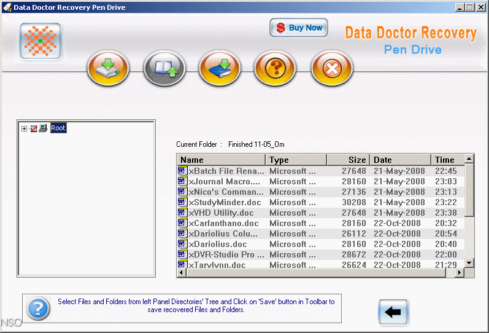The height and width of the screenshot is (333, 489).
Task: Sort by the Type column header
Action: [x=296, y=160]
